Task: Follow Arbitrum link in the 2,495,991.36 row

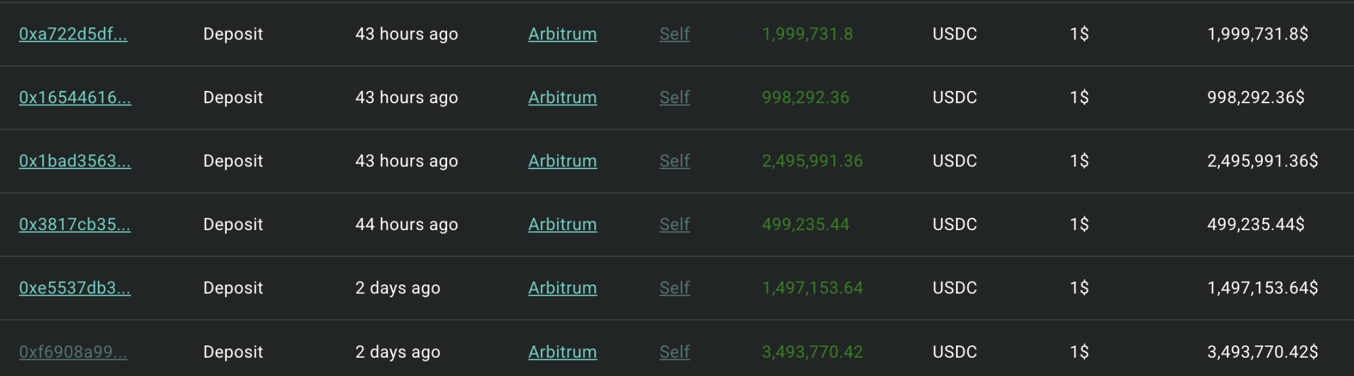Action: pos(563,161)
